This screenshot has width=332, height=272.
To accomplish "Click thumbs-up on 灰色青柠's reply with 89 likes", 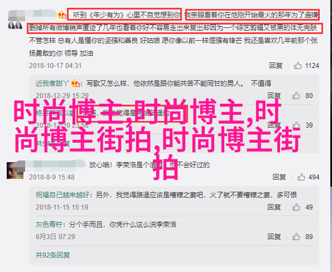I will click(x=296, y=237).
